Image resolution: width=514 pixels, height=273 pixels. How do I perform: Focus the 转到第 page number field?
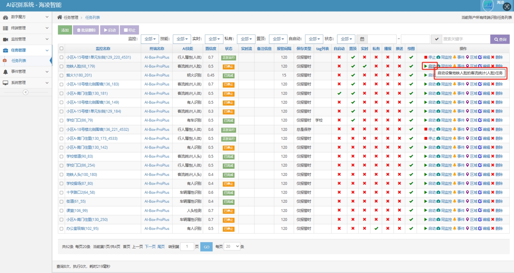[187, 246]
